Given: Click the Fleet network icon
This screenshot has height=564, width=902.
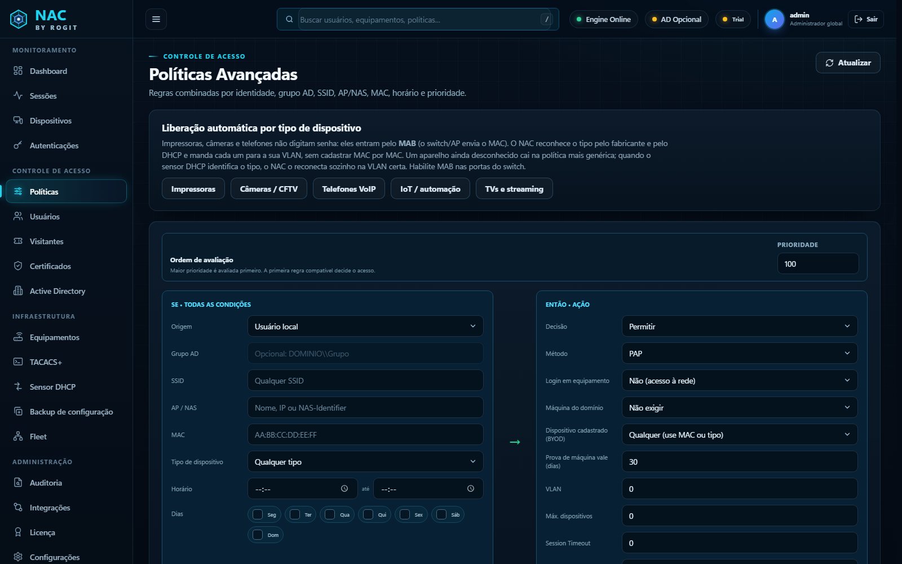Looking at the screenshot, I should [18, 437].
